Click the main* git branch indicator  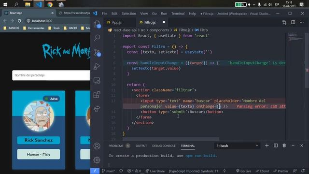pos(108,171)
